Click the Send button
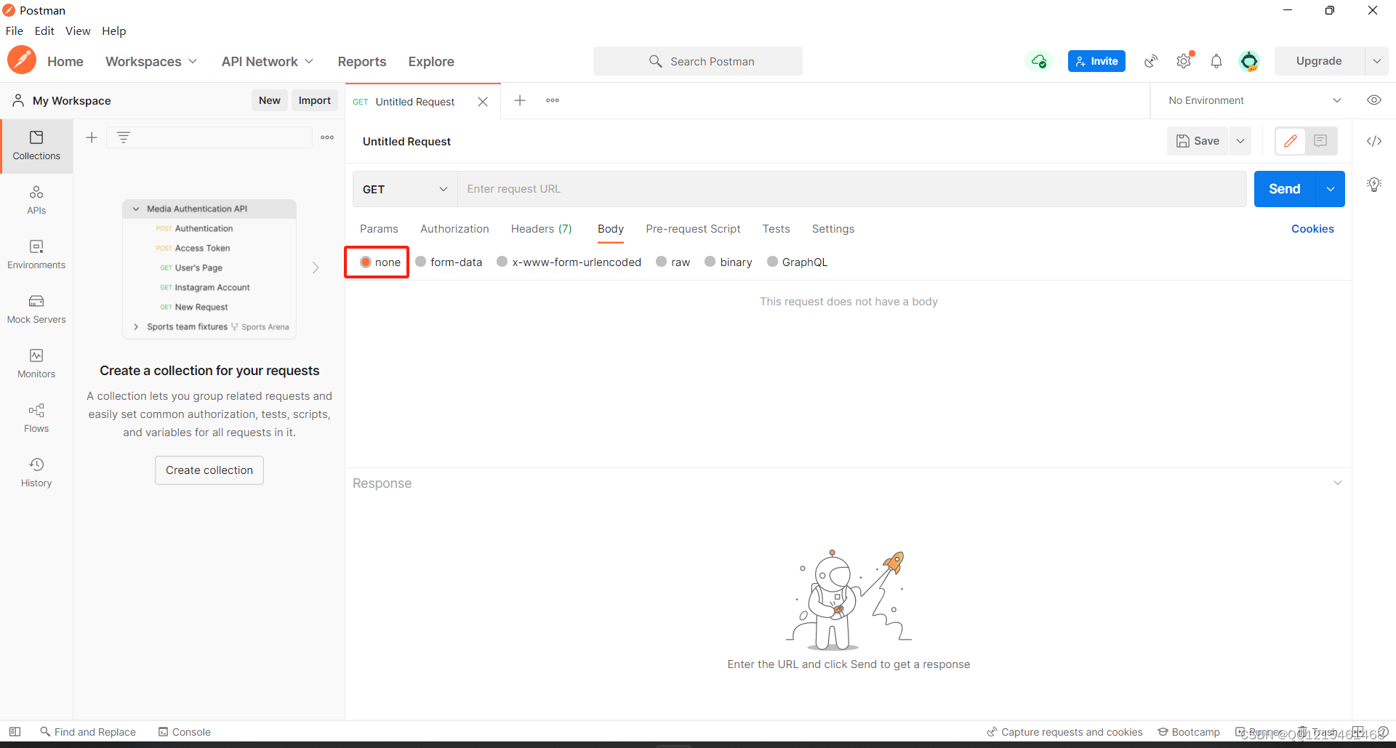The image size is (1396, 748). (x=1285, y=189)
